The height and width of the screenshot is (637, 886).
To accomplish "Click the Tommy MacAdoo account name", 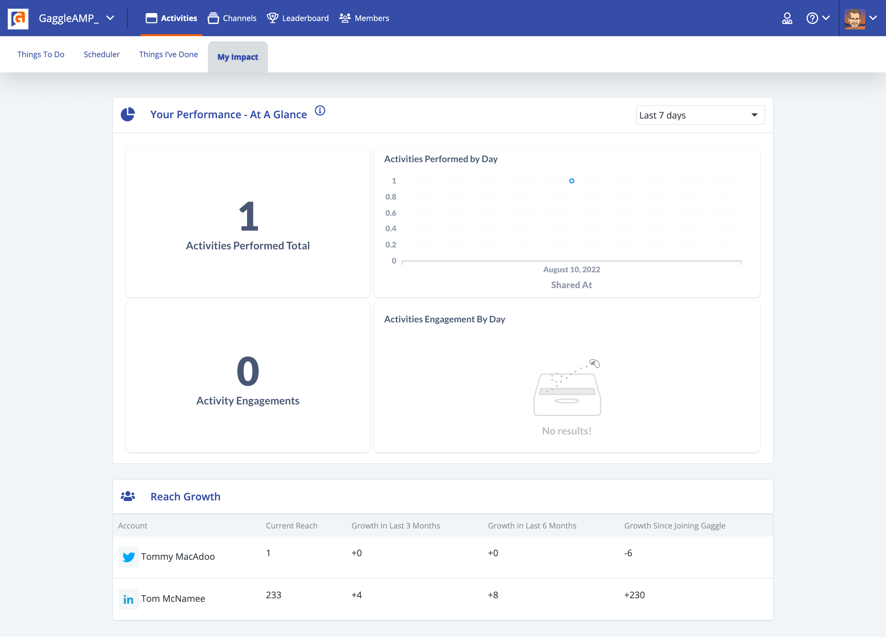I will [x=178, y=557].
